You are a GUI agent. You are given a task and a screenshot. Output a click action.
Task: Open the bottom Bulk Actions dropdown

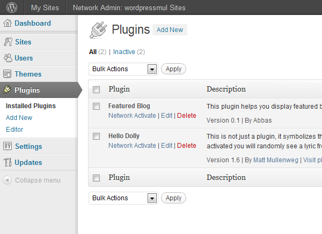[123, 198]
